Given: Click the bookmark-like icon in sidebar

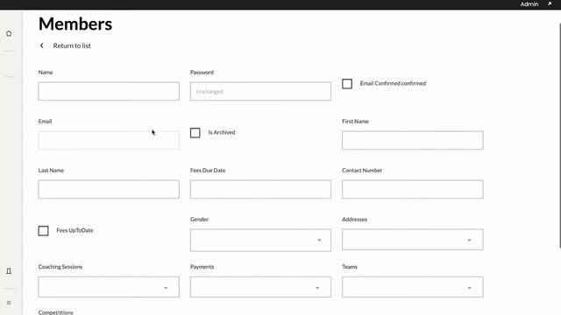Looking at the screenshot, I should point(9,271).
